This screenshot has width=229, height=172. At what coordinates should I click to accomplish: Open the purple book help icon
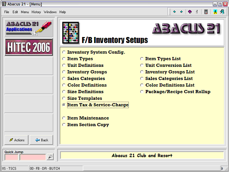coord(190,12)
